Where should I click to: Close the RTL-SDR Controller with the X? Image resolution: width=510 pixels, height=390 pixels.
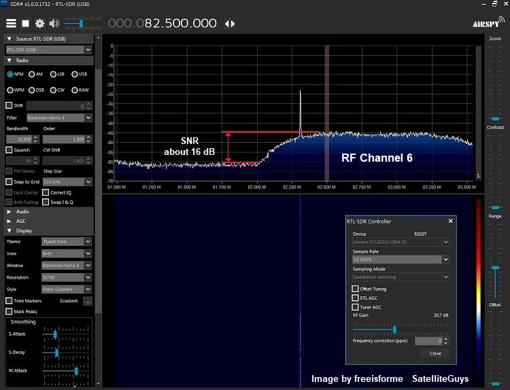coord(450,221)
